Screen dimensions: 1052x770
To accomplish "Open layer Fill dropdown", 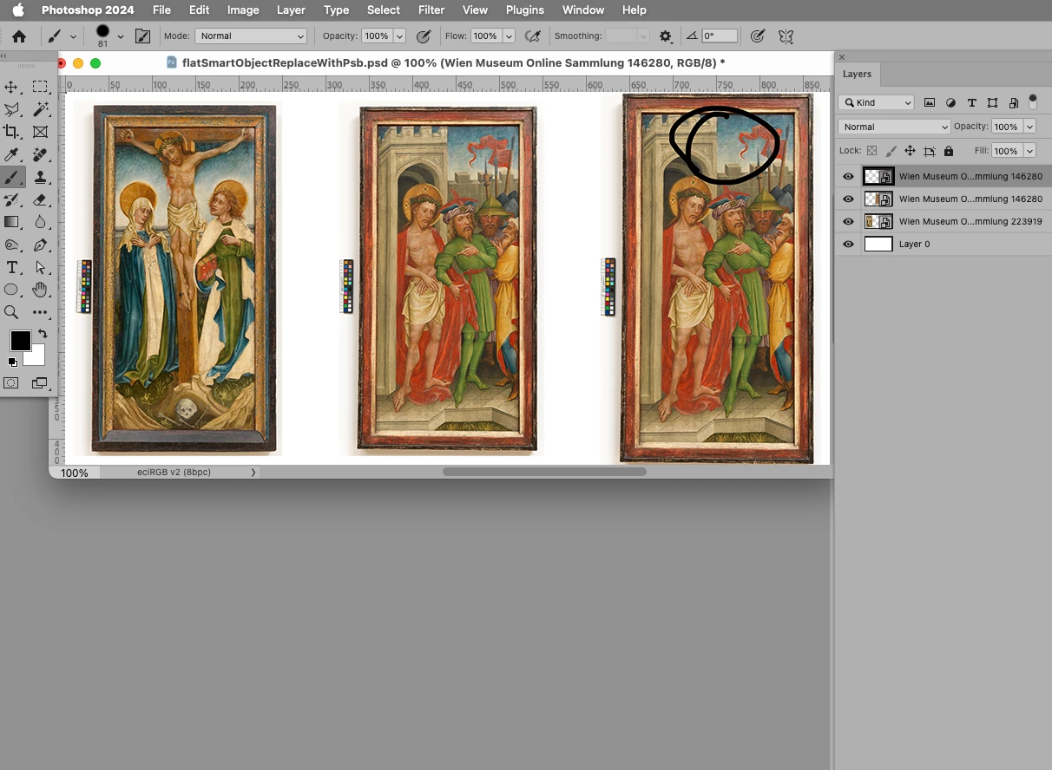I will click(1029, 151).
